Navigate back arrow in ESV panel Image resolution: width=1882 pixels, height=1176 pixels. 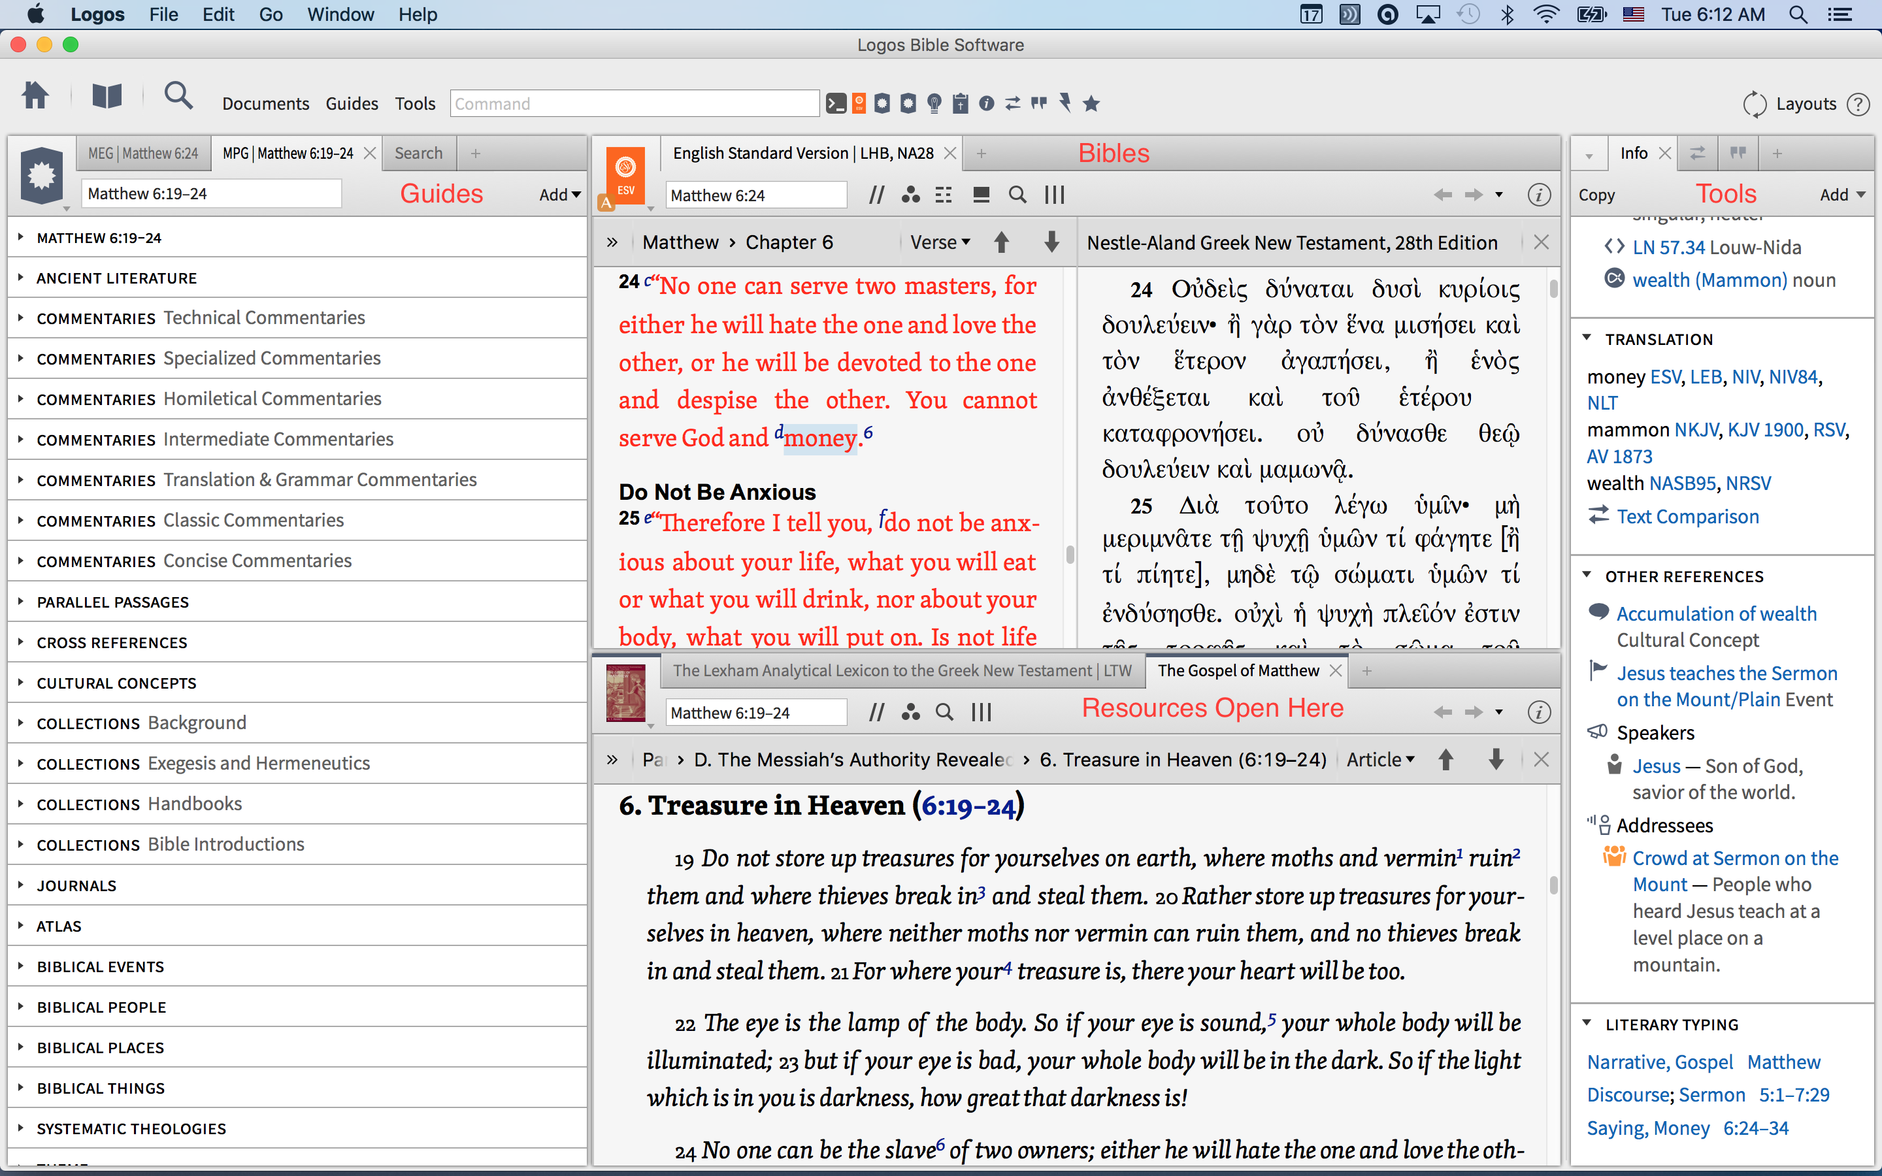click(1443, 195)
